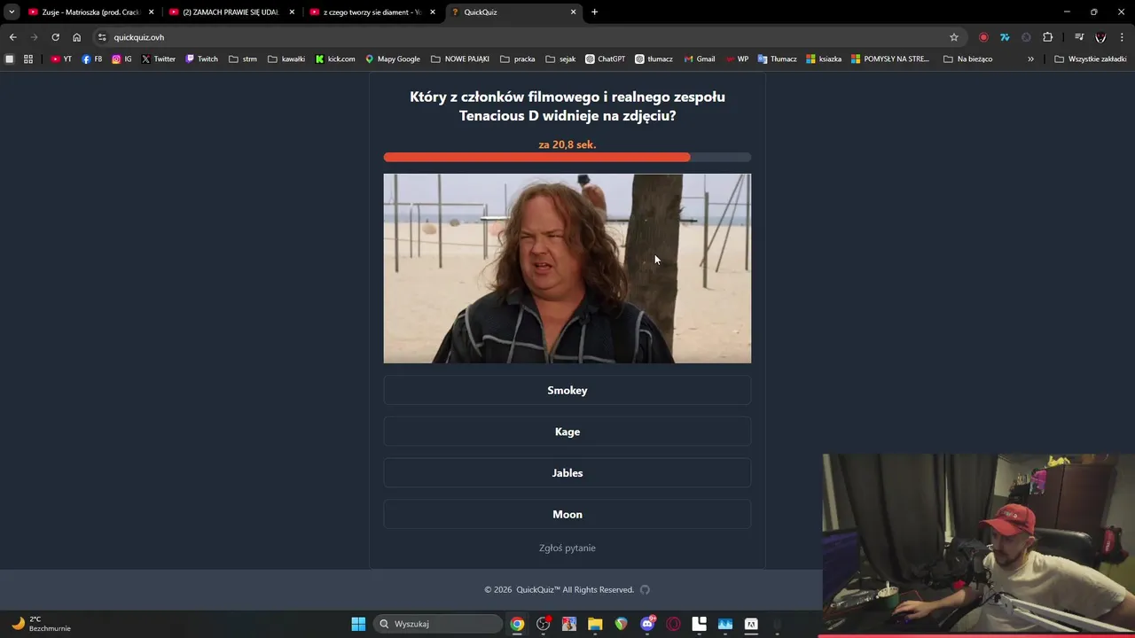
Task: Open OBS Studio from the taskbar
Action: 544,624
